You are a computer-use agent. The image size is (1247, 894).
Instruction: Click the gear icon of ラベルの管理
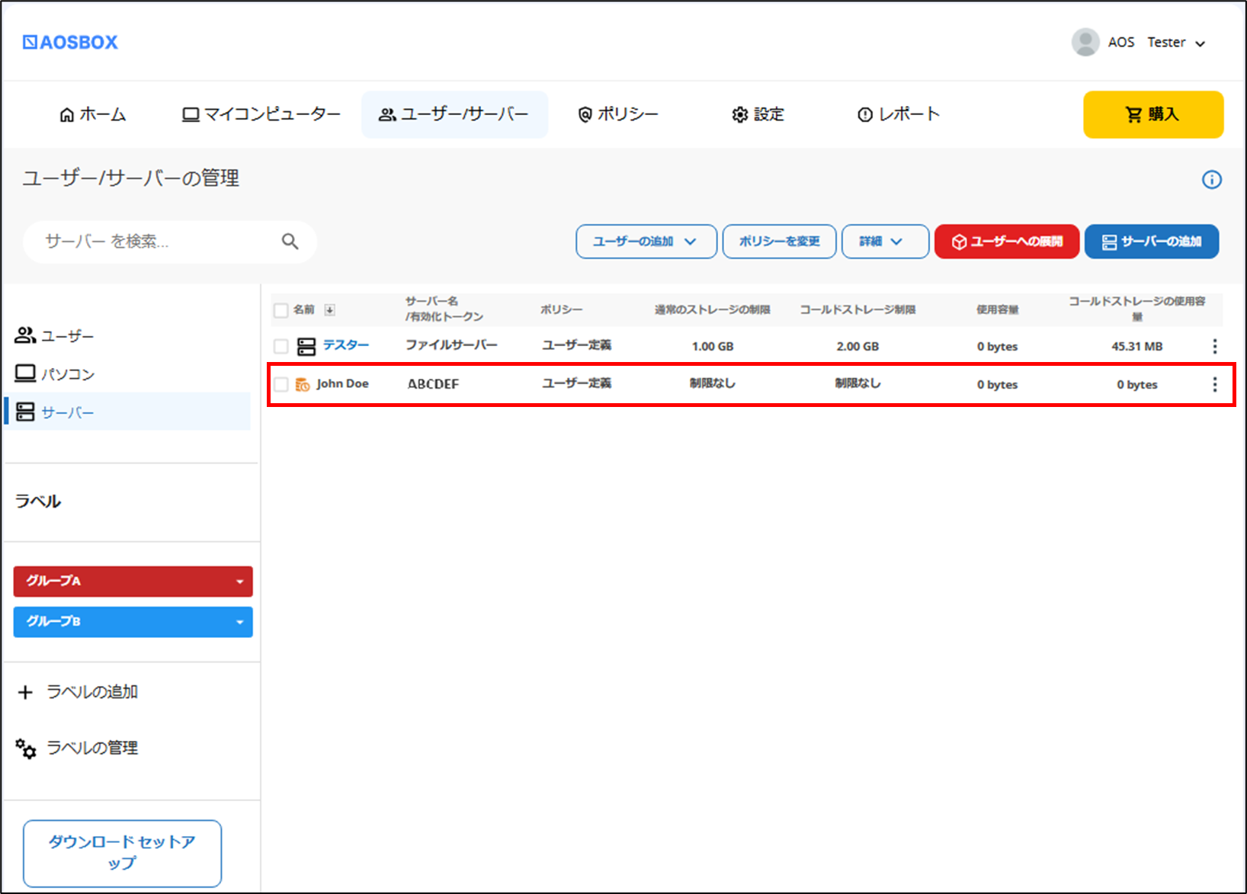(x=26, y=748)
